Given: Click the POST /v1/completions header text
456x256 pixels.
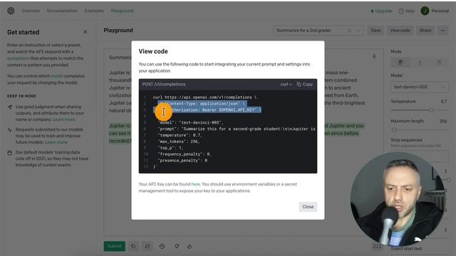Looking at the screenshot, I should point(164,84).
